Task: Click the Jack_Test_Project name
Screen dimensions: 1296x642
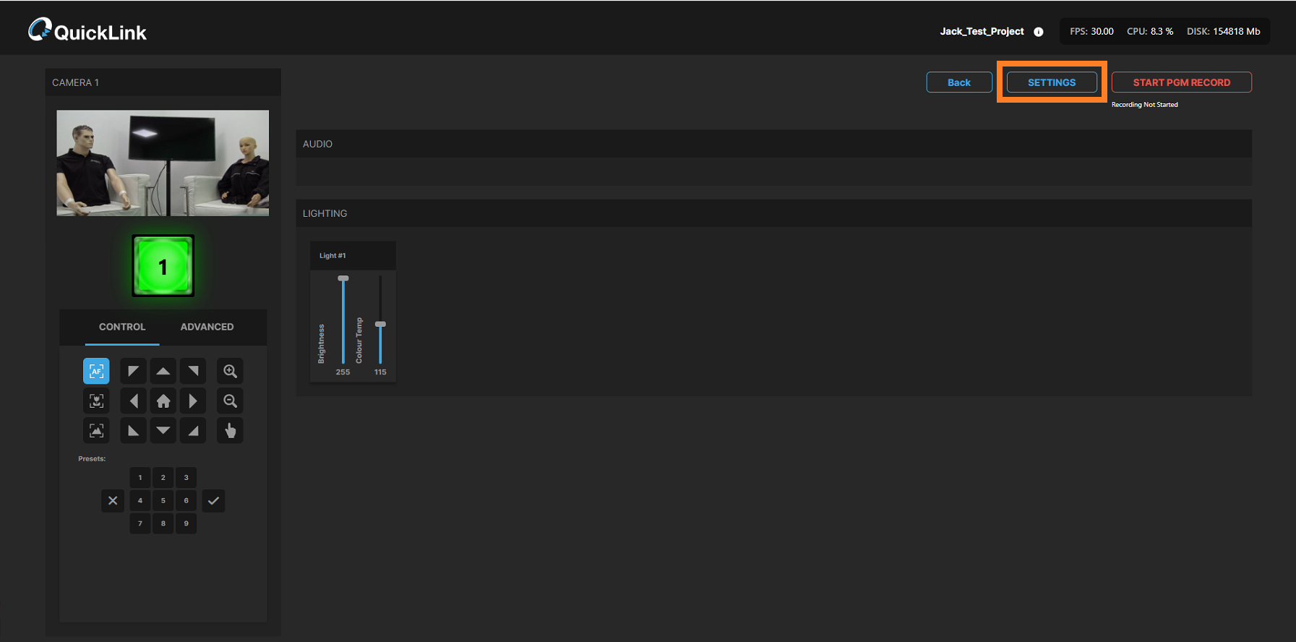Action: [982, 31]
